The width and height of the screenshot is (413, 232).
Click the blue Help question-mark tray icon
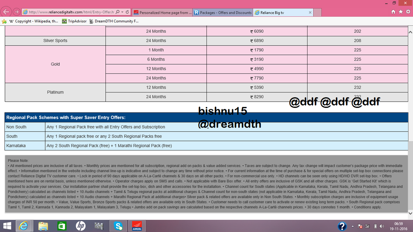point(342,226)
